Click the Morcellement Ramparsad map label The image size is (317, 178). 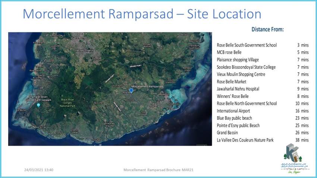147,86
